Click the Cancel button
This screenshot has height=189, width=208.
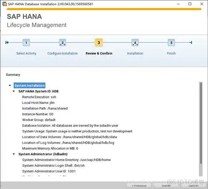(x=193, y=186)
